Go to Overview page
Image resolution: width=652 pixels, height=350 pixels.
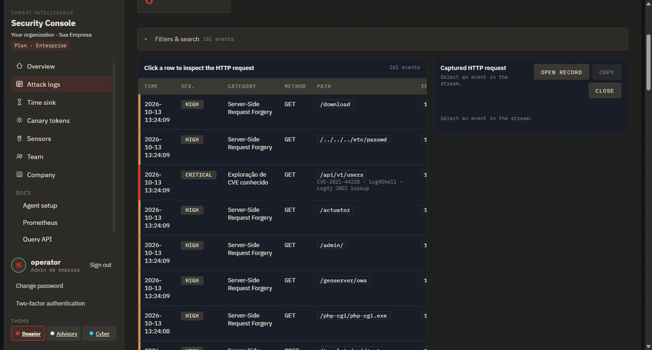(x=62, y=66)
